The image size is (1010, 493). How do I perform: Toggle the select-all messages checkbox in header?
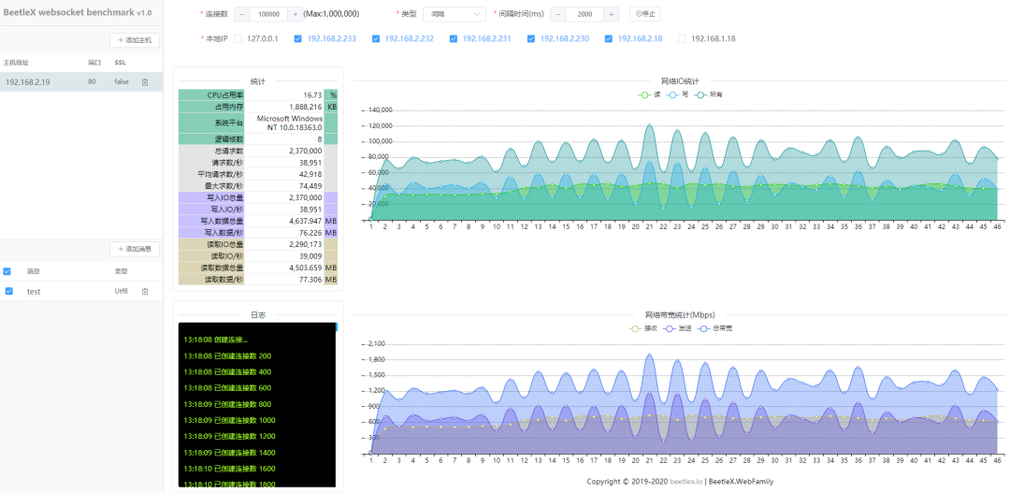click(7, 271)
